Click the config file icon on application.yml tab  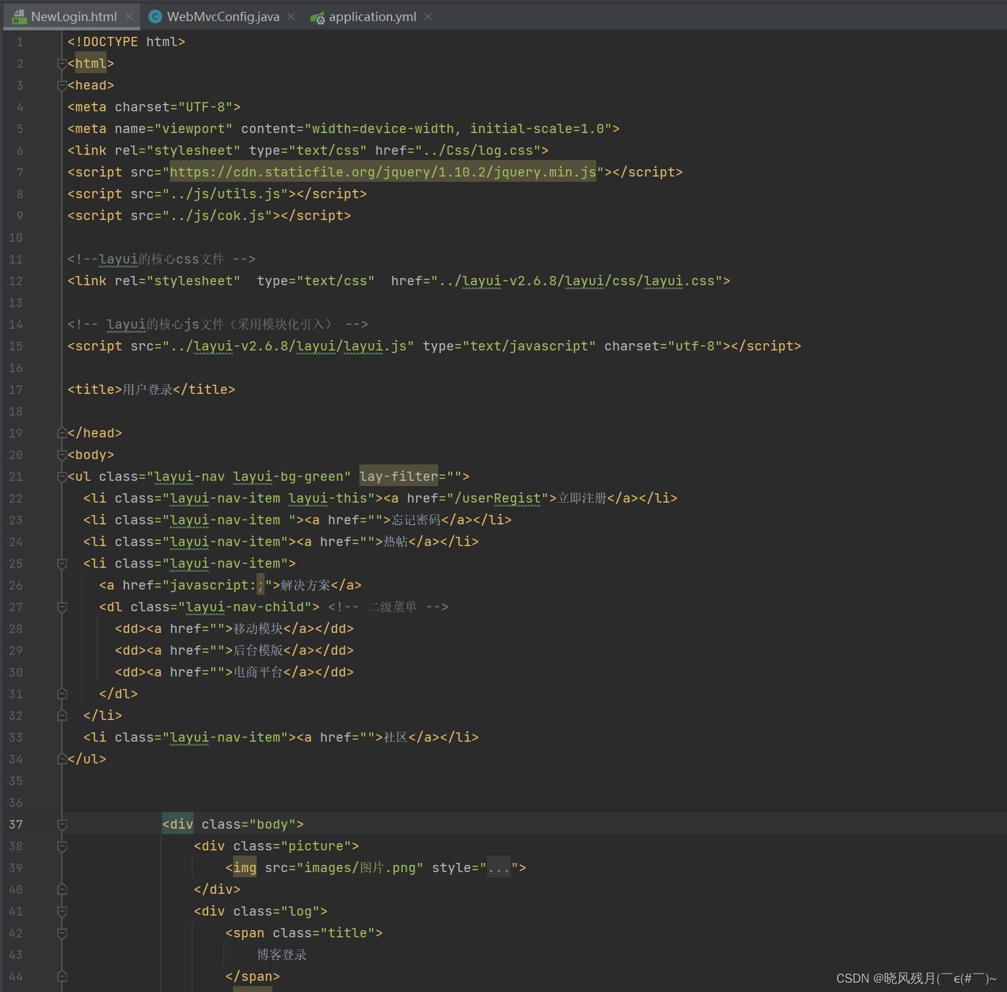[317, 18]
